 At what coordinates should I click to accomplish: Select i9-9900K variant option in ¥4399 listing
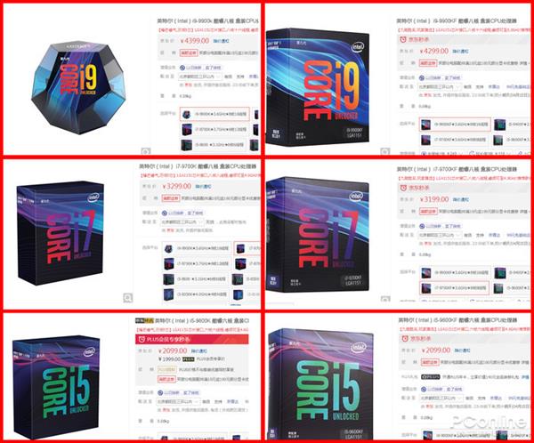[x=214, y=115]
